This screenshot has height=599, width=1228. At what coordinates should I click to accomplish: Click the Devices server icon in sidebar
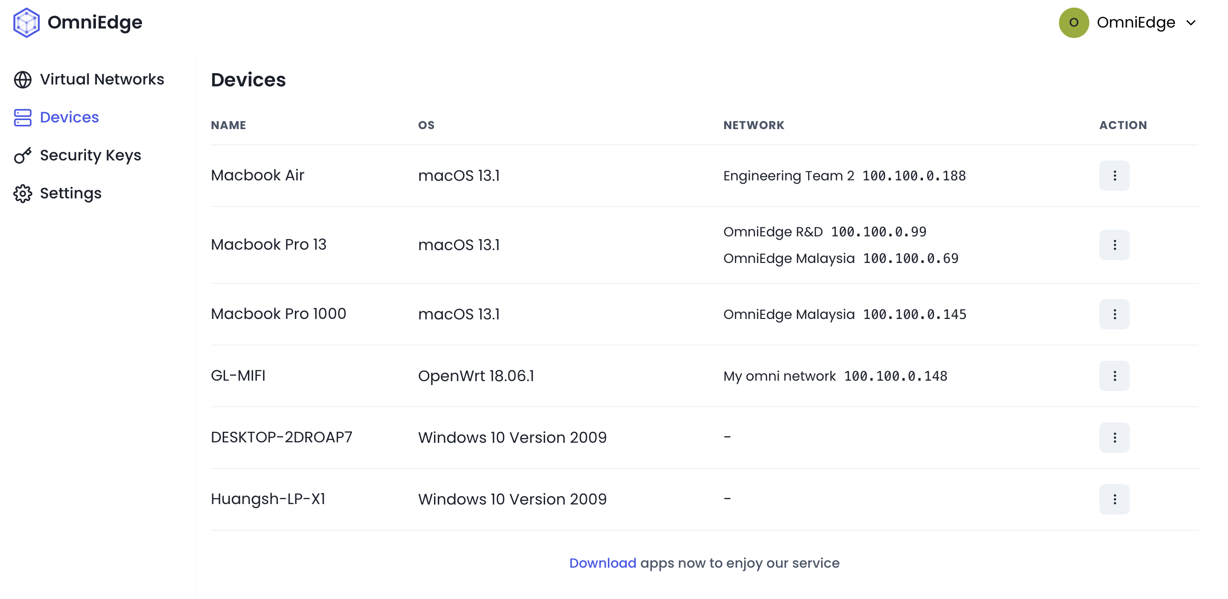tap(22, 118)
